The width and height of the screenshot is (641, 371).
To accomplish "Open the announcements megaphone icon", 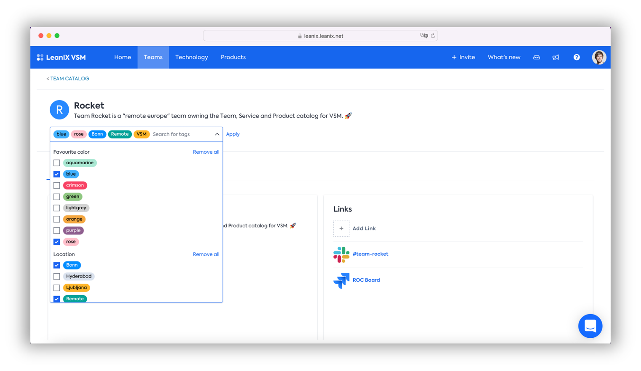I will click(556, 57).
